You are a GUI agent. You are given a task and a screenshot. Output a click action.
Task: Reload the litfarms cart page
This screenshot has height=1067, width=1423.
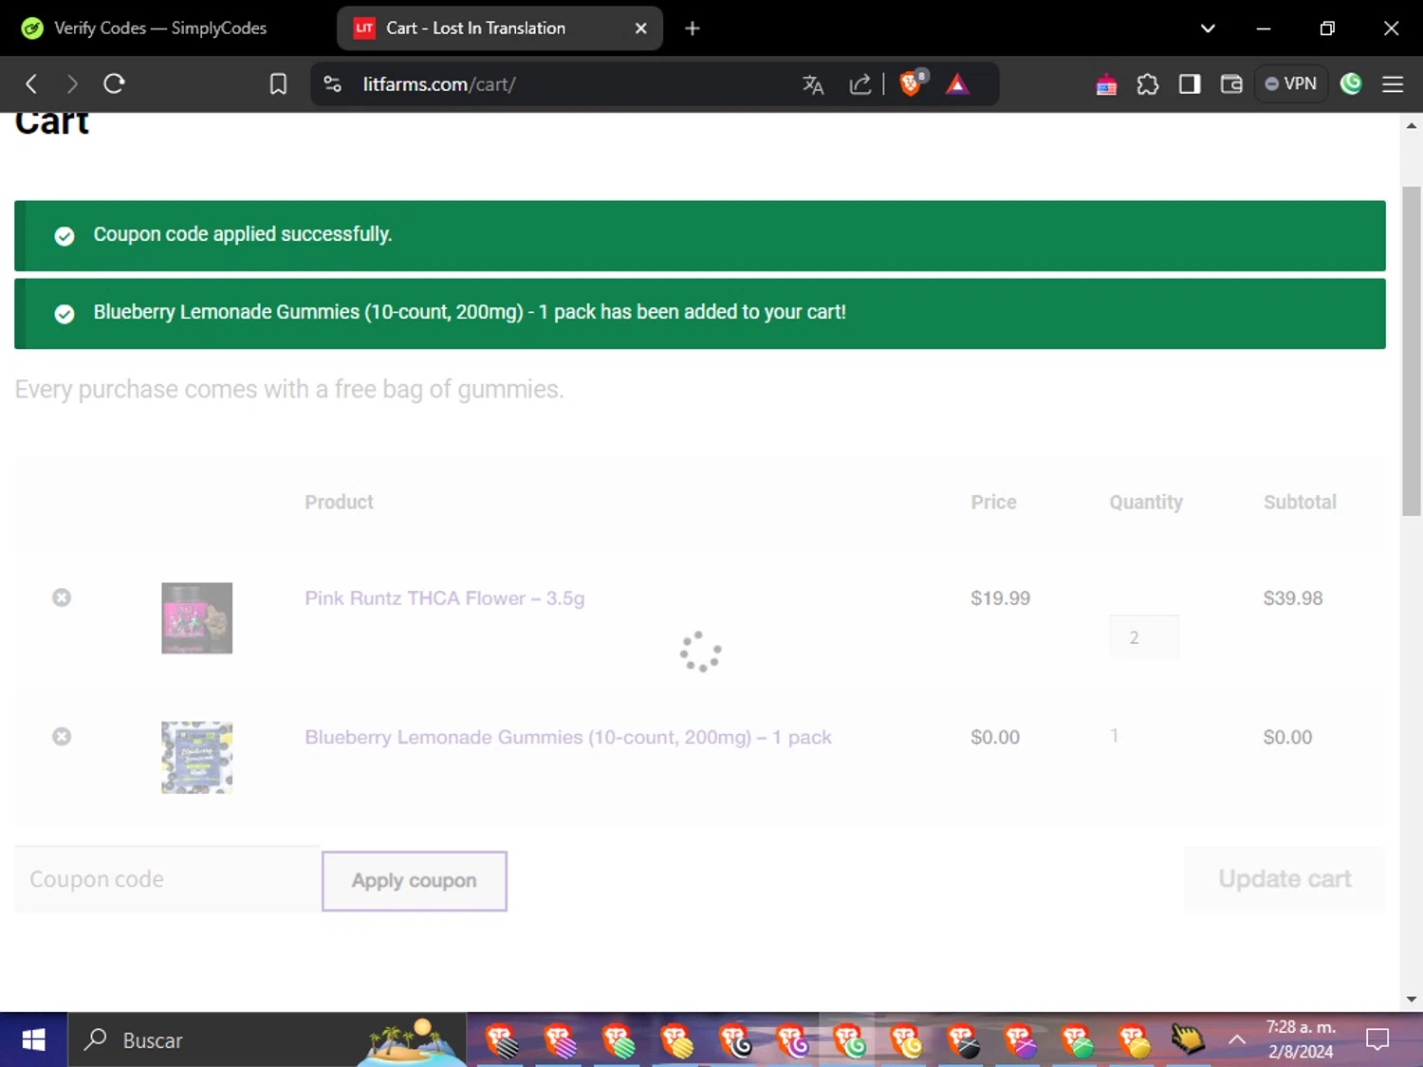tap(115, 84)
